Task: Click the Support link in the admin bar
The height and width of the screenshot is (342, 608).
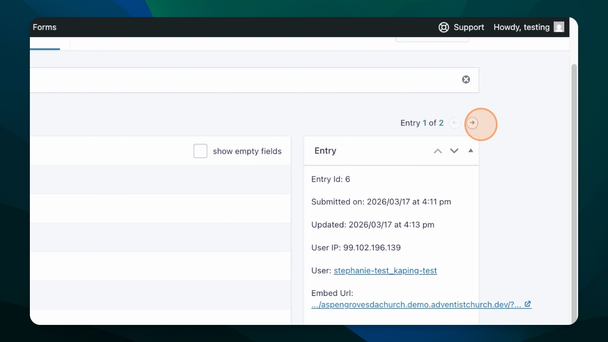Action: [x=469, y=27]
